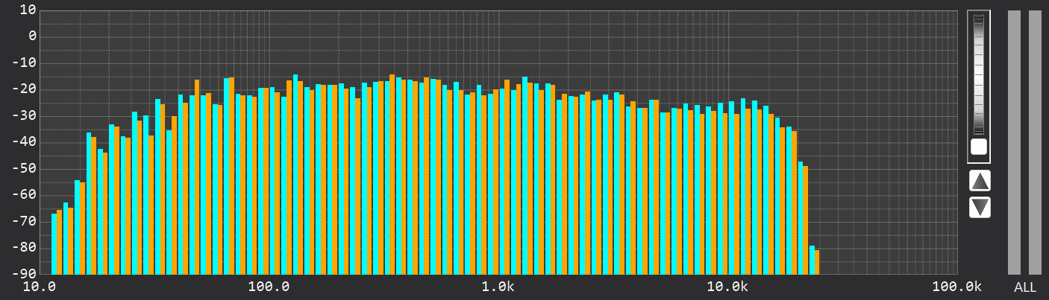This screenshot has height=300, width=1049.
Task: Click the -90 dB level axis label
Action: (x=23, y=274)
